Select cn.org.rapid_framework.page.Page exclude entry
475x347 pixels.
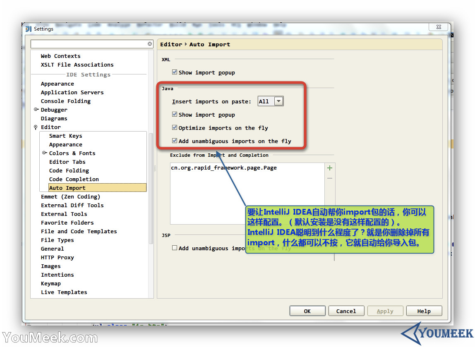click(x=224, y=168)
